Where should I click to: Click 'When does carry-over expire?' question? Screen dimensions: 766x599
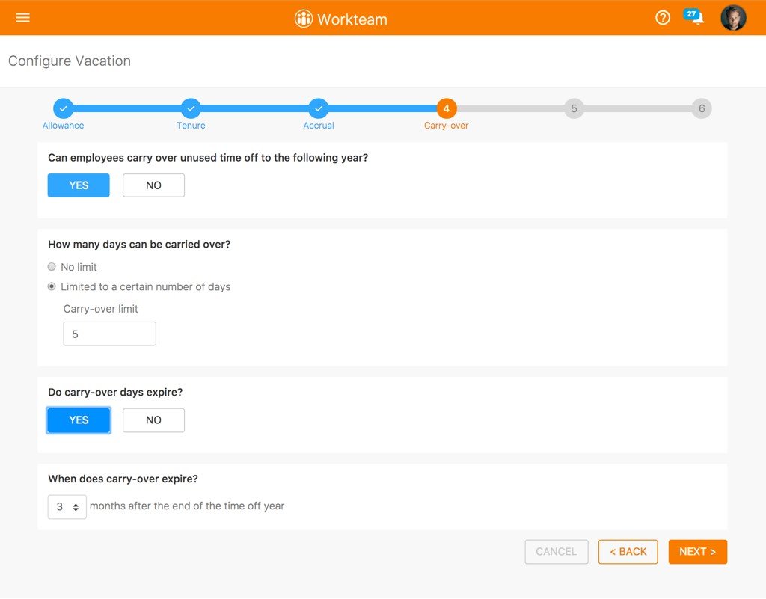tap(123, 479)
